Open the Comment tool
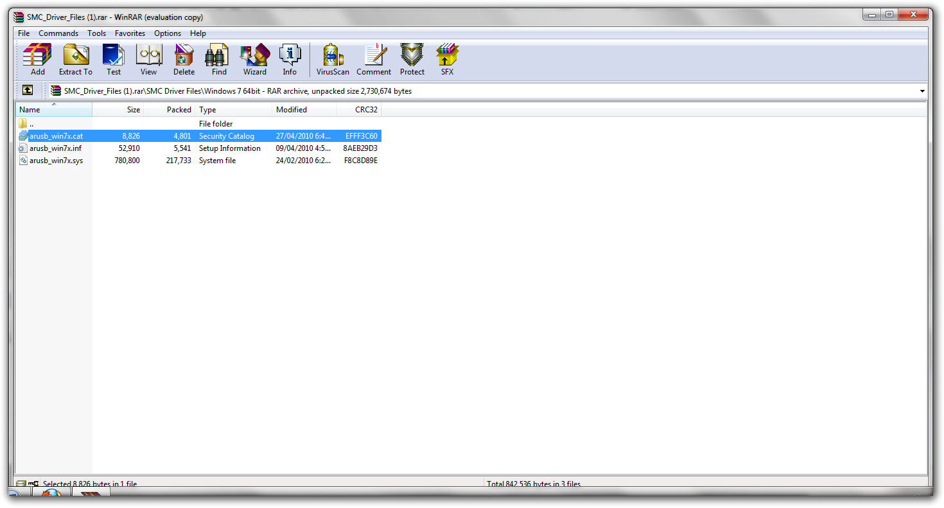This screenshot has width=944, height=508. (x=374, y=60)
